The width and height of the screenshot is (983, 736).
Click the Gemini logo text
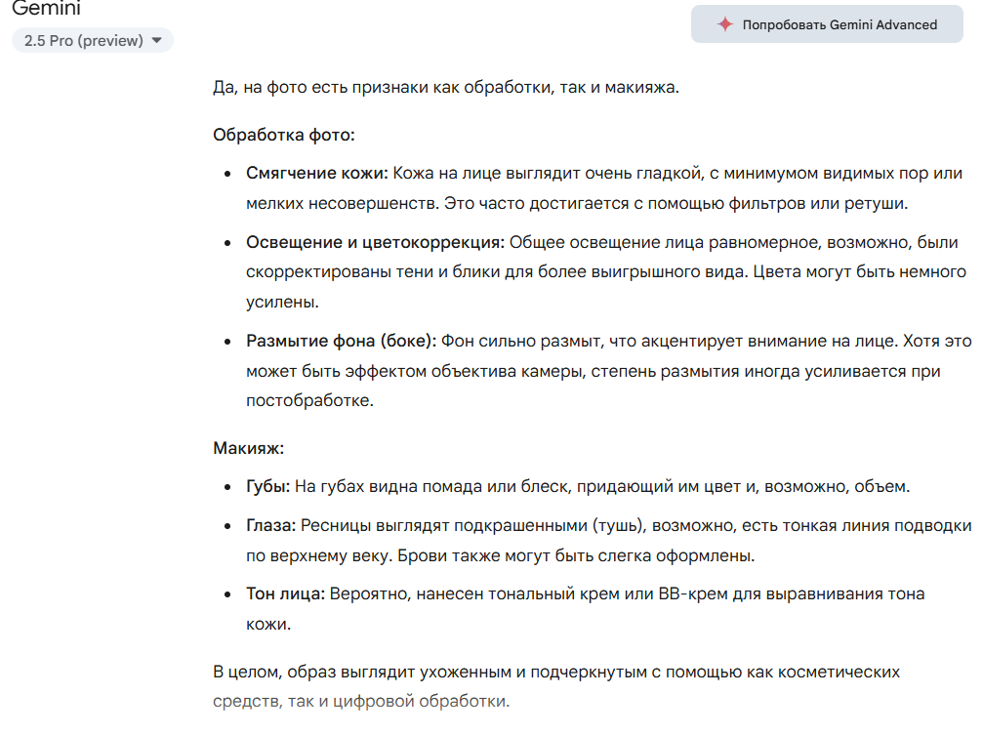(x=47, y=8)
